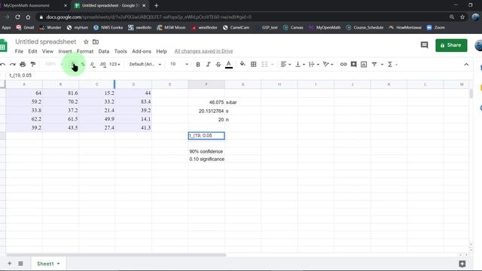Open the text color picker
The height and width of the screenshot is (271, 482).
pos(229,64)
